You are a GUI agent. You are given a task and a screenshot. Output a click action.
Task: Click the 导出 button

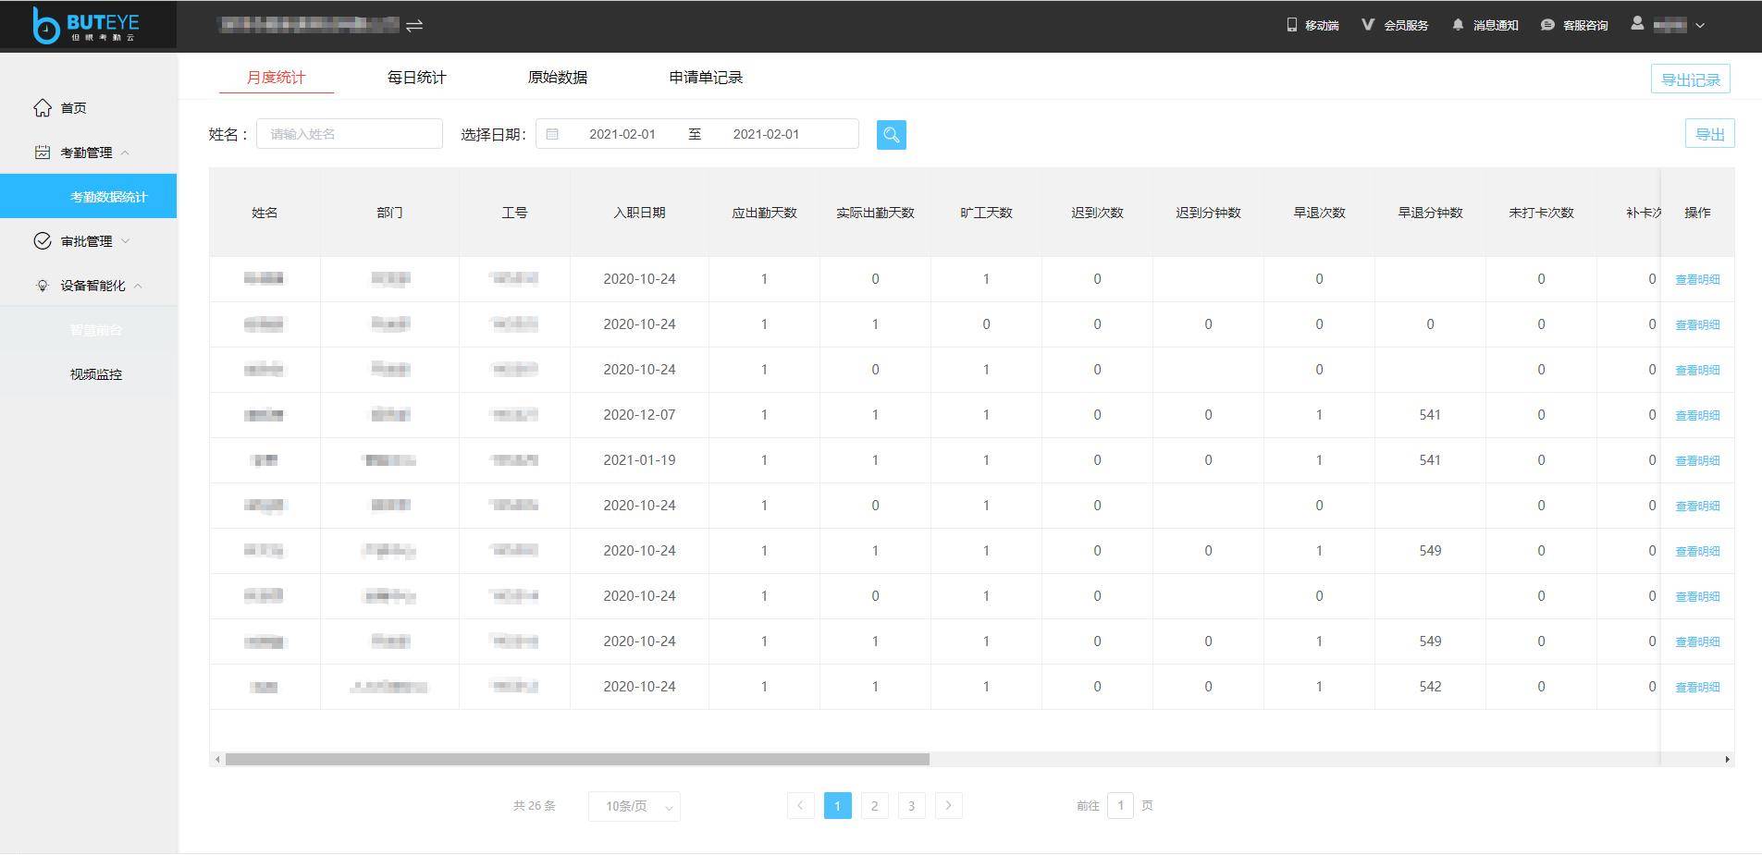[1709, 134]
